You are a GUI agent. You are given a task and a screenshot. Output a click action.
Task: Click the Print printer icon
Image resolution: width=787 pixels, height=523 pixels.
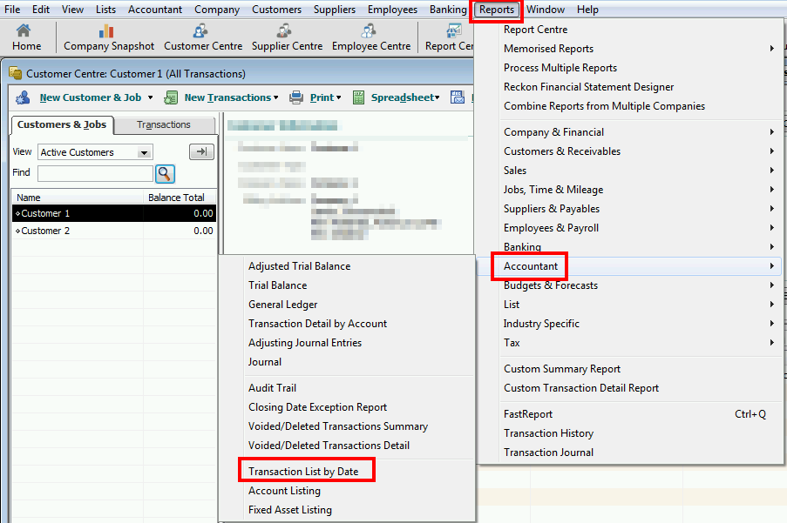(296, 97)
